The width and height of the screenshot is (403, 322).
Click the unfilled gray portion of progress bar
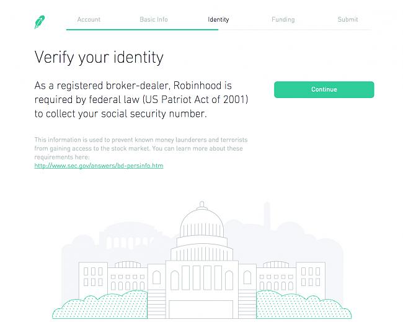294,30
